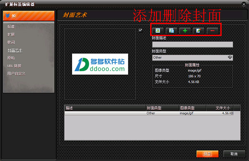Click the diamond arrow icon in 封面类型
249x161 pixels.
point(230,57)
